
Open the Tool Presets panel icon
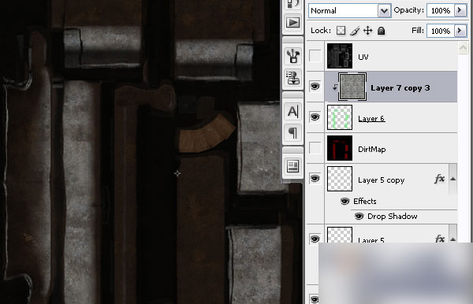pyautogui.click(x=292, y=56)
